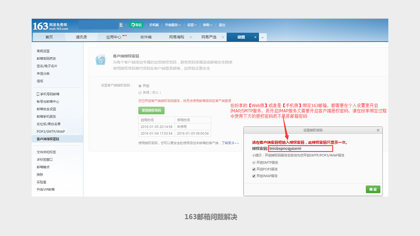
Task: Close the 网易海购 tab with its X
Action: coord(191,37)
